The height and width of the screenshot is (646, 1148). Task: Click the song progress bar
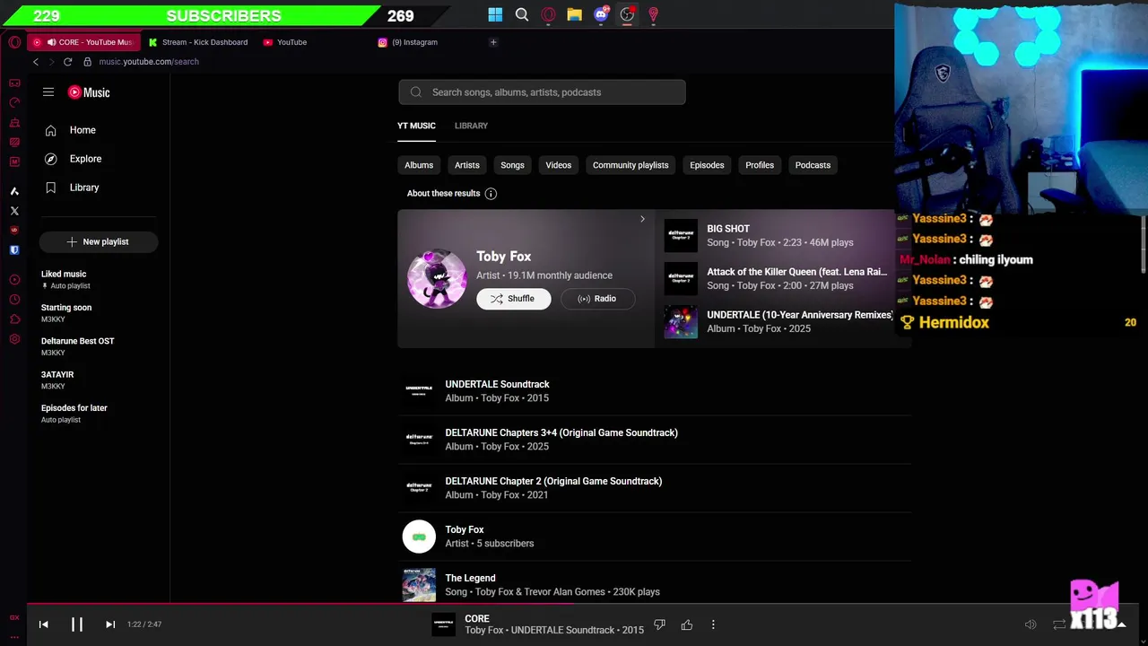tap(574, 604)
